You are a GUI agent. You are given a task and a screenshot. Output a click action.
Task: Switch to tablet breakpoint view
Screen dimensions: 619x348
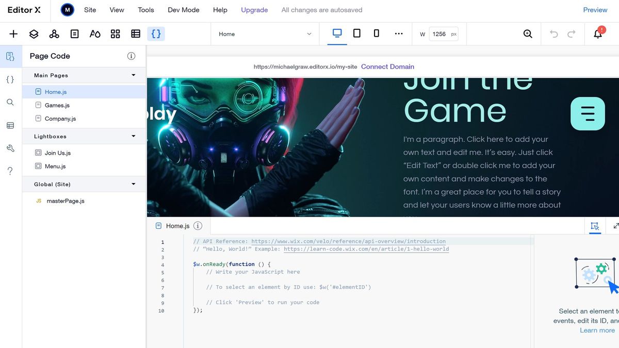click(x=356, y=33)
